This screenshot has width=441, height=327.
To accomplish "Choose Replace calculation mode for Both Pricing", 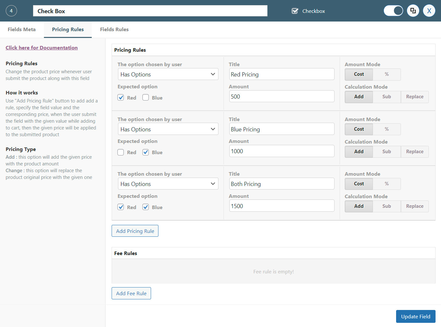I will point(415,206).
